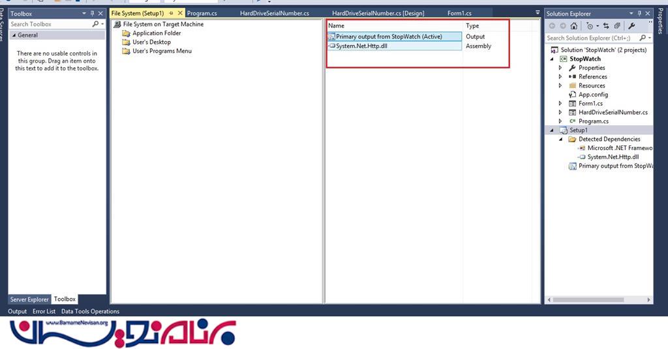Select 'App.config' in Solution Explorer

pyautogui.click(x=593, y=95)
